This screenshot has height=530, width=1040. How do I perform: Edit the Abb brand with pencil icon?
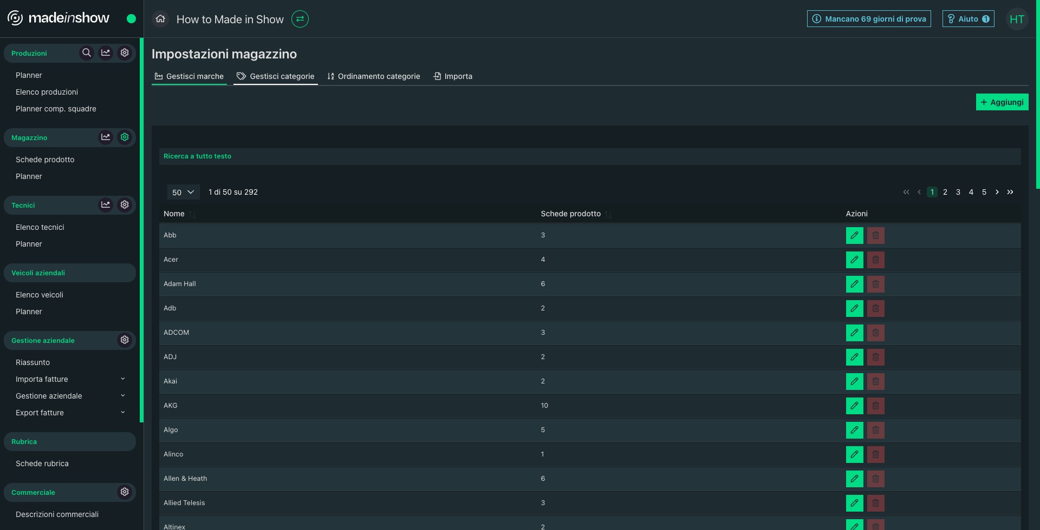point(854,235)
